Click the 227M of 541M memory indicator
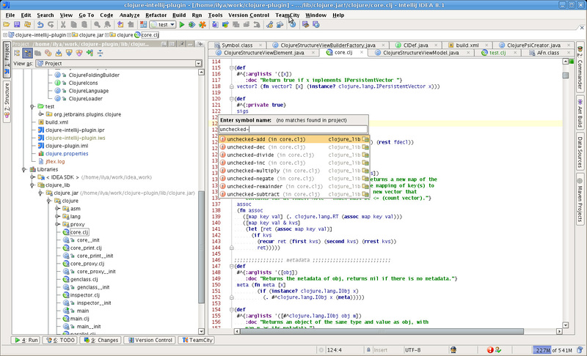 point(553,350)
